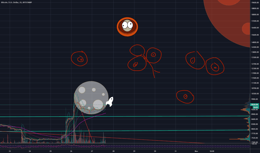Click the 17200.00 price axis label
Viewport: 260px width, 153px height.
point(255,21)
